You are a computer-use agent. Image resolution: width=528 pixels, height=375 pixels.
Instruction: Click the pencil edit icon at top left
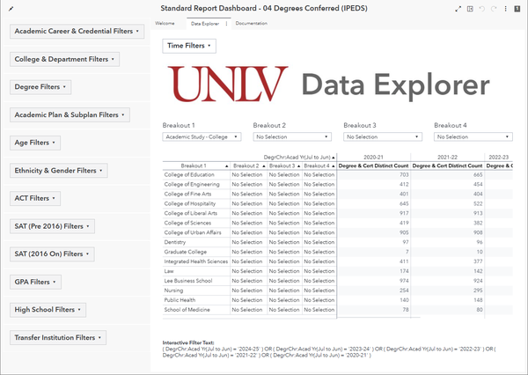[x=11, y=9]
